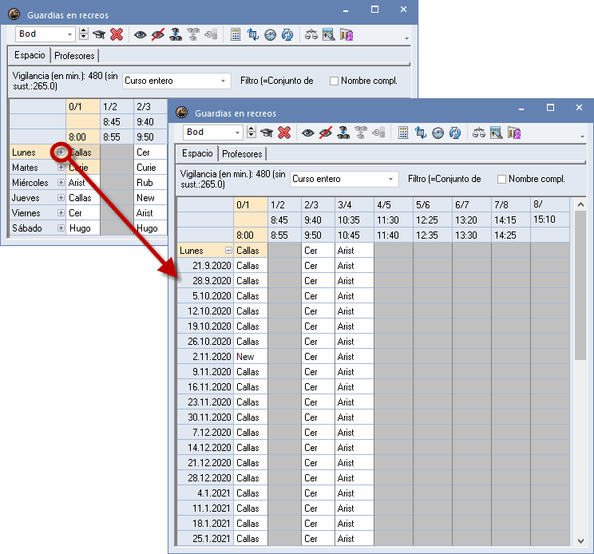Click scrollbar up arrow in front window
594x554 pixels.
click(580, 204)
